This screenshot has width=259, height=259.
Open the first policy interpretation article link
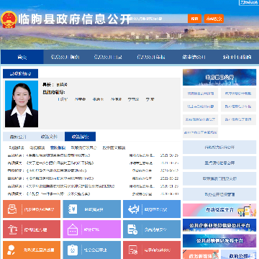tap(59, 155)
